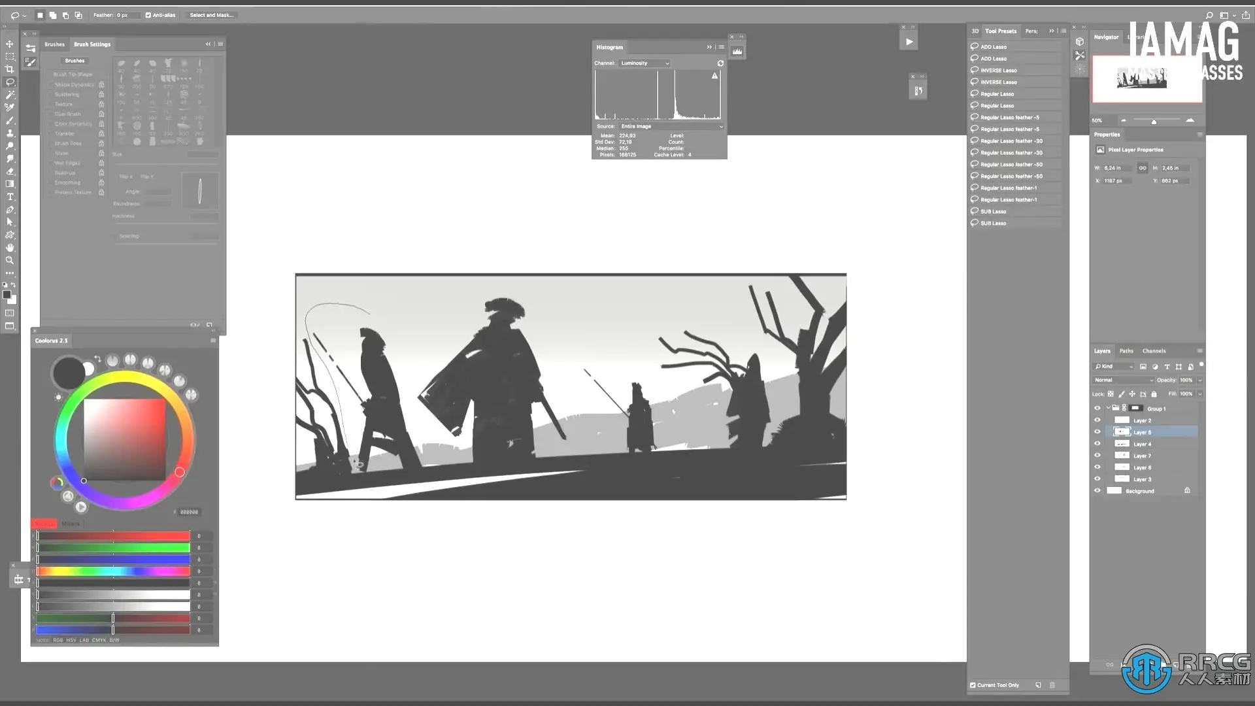The height and width of the screenshot is (706, 1255).
Task: Select the Crop tool
Action: (10, 69)
